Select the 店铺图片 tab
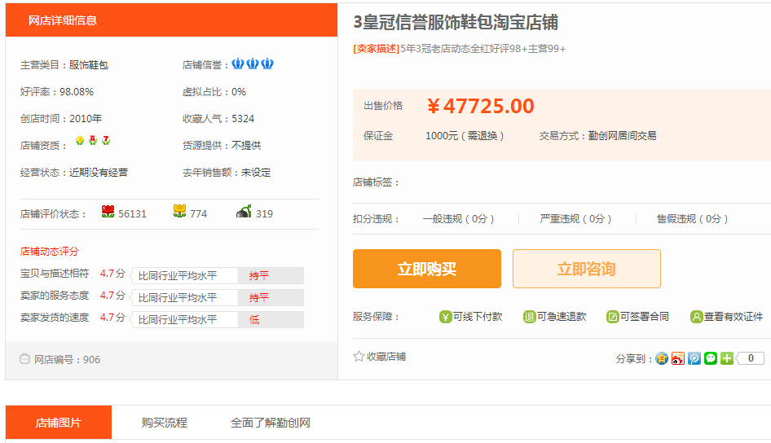 (59, 423)
